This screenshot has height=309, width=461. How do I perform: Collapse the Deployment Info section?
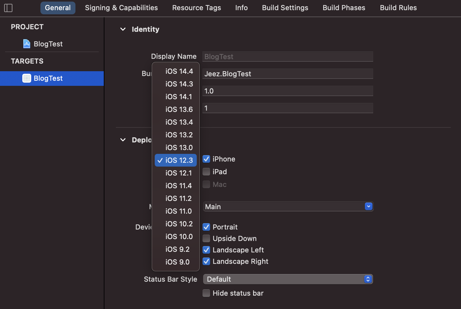click(123, 140)
